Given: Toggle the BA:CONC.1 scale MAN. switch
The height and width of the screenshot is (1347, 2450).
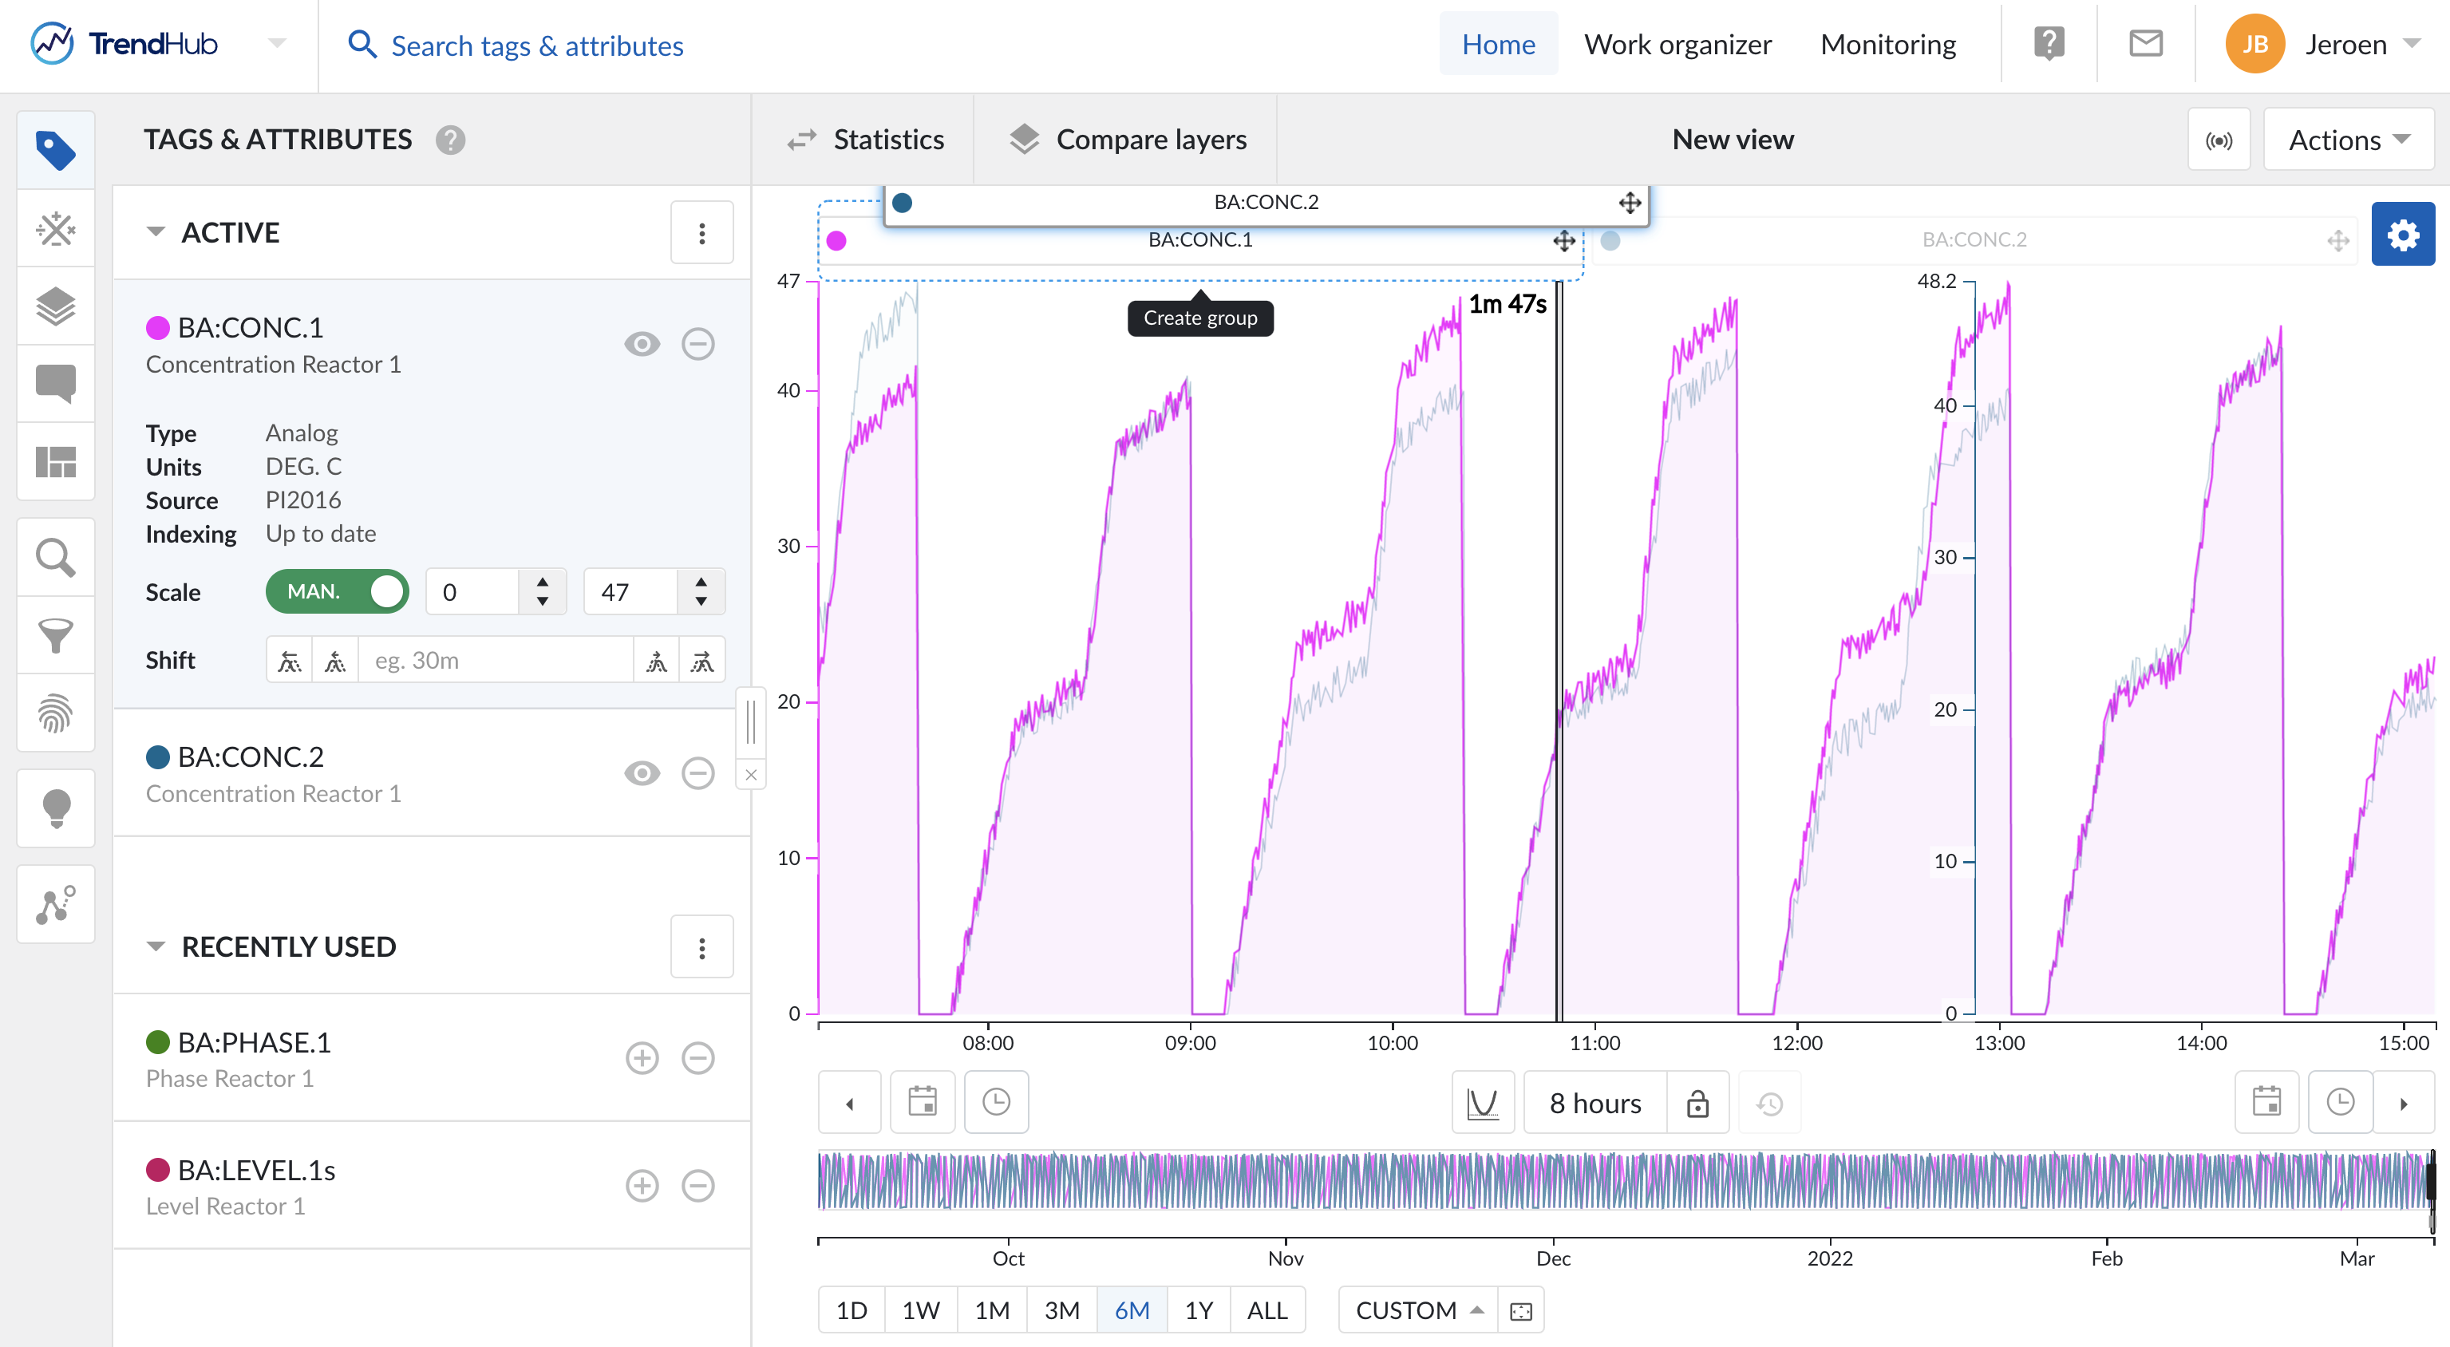Looking at the screenshot, I should [x=337, y=591].
